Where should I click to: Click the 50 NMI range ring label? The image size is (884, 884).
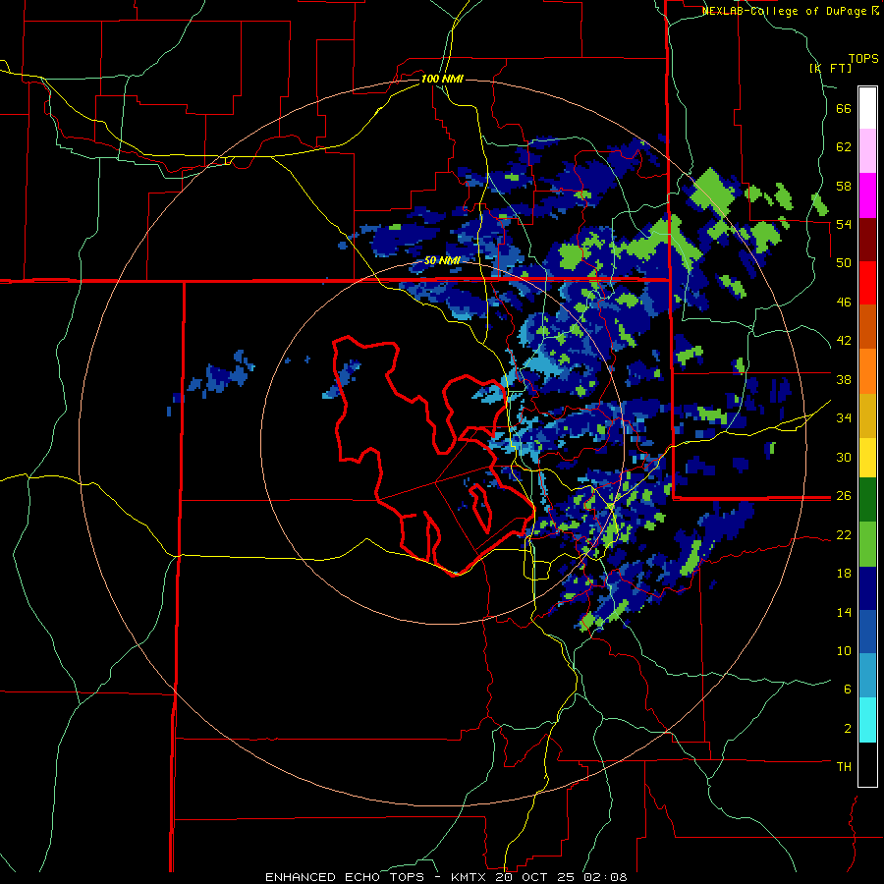tap(442, 260)
